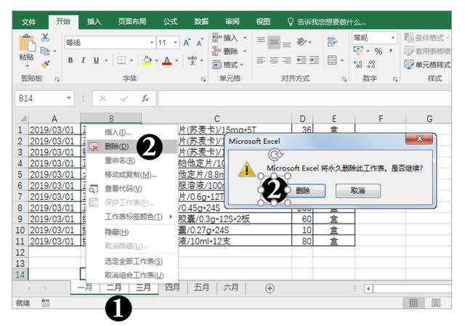Switch to the 数据 tab
The height and width of the screenshot is (326, 465).
coord(201,22)
